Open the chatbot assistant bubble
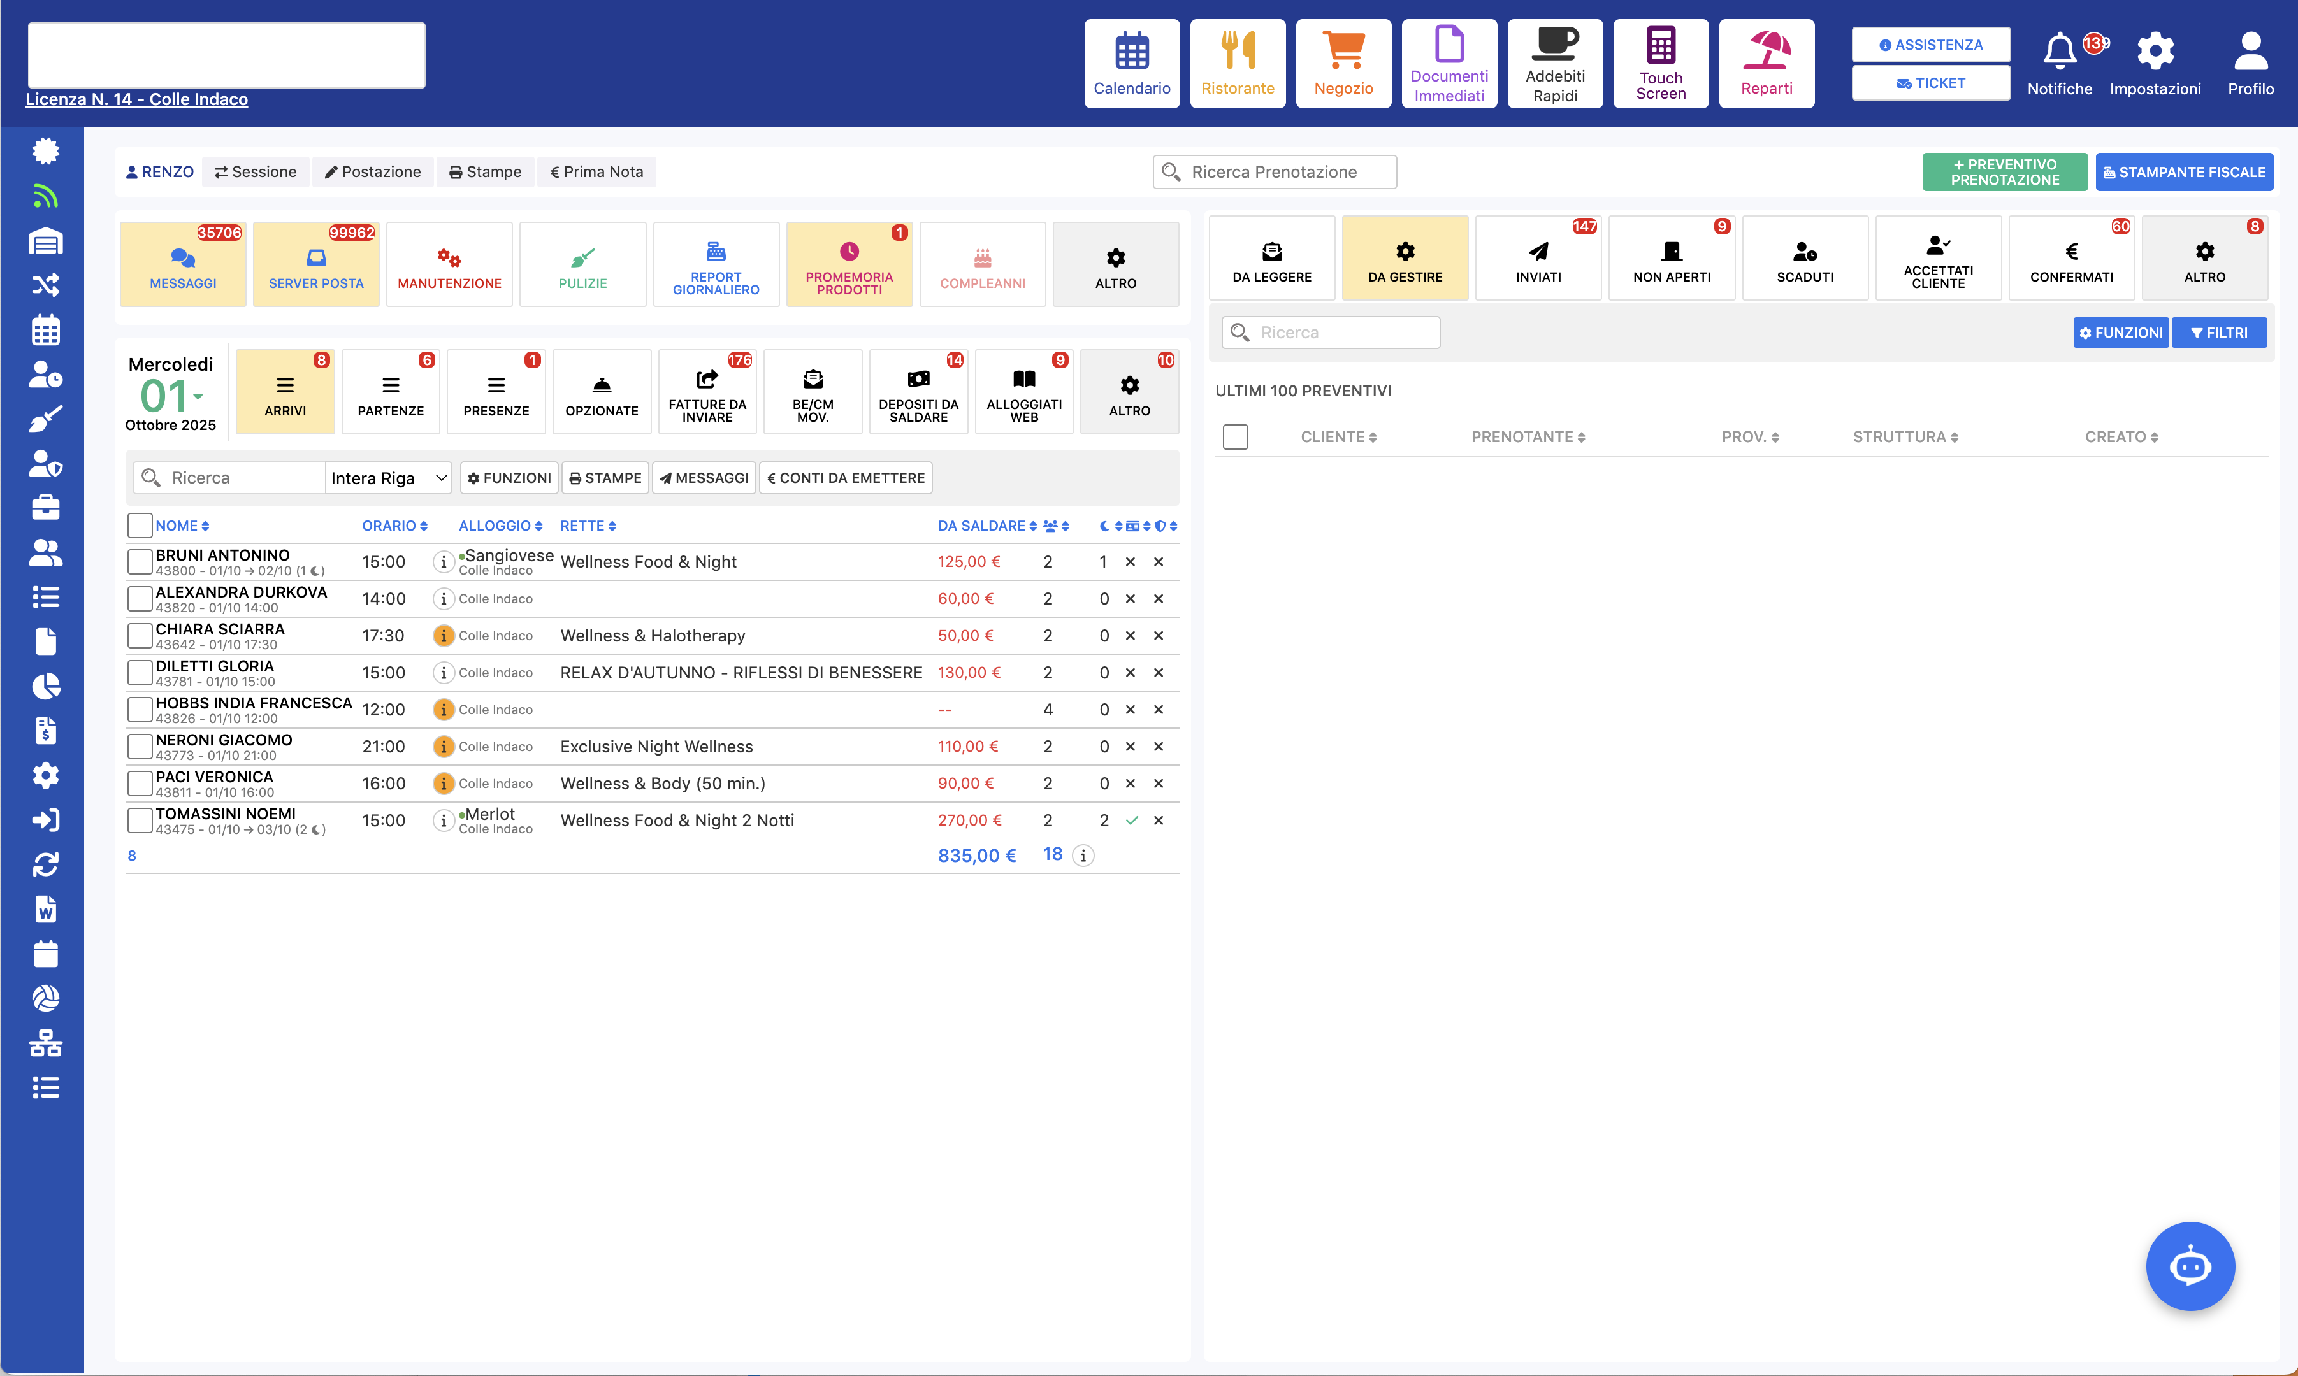Screen dimensions: 2298x1376 (x=2190, y=1266)
